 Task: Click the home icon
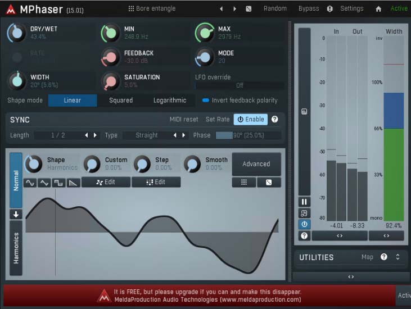coord(378,9)
